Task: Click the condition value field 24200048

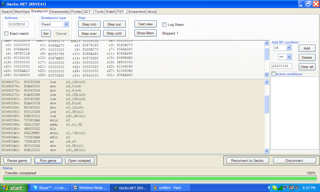Action: coord(282,66)
